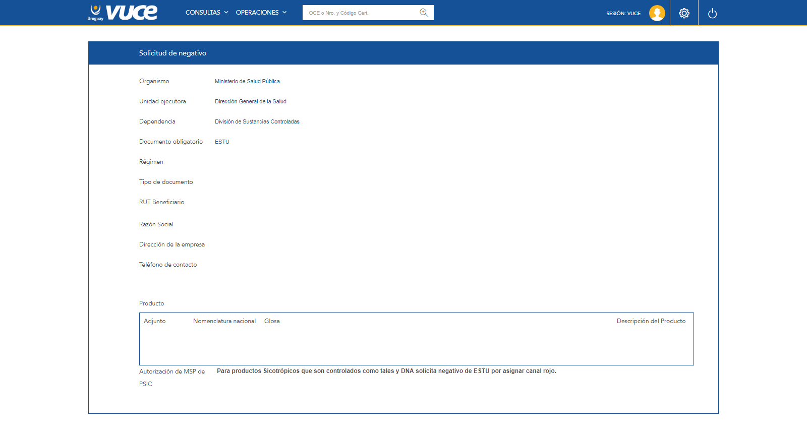
Task: Click the Descripción del Producto column header
Action: pyautogui.click(x=651, y=321)
